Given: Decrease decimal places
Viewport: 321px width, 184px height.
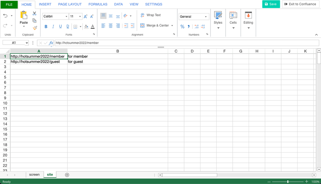Looking at the screenshot, I should [x=203, y=27].
